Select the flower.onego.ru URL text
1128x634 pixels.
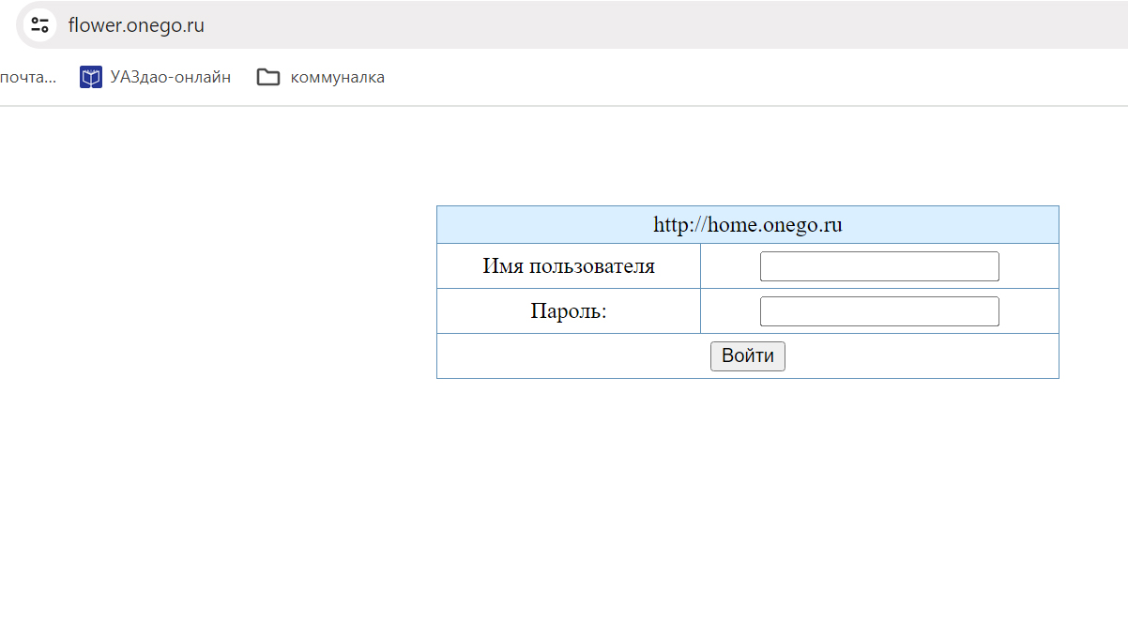[136, 25]
